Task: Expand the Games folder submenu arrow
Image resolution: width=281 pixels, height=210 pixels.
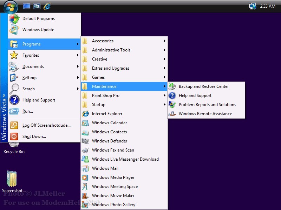Action: point(164,77)
